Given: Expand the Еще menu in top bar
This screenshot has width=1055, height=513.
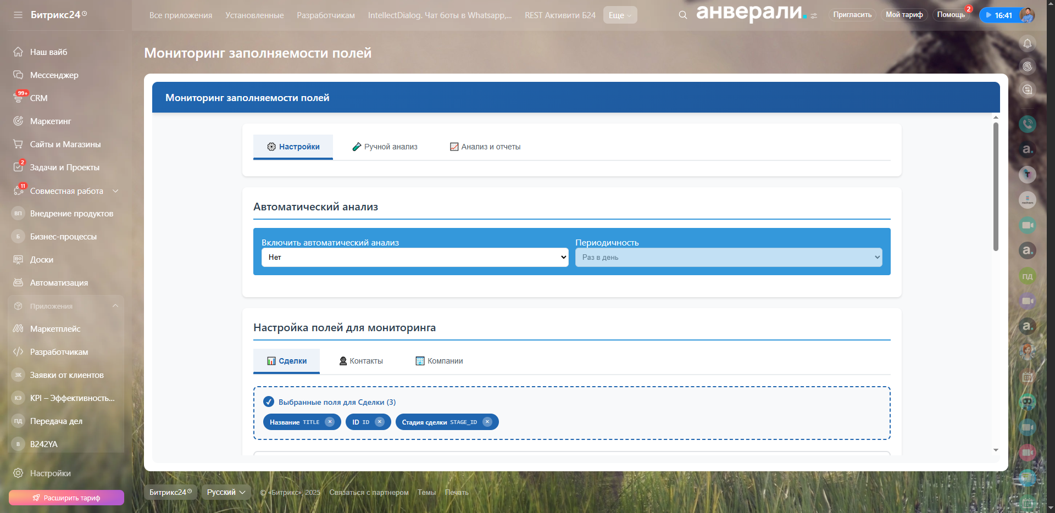Looking at the screenshot, I should pos(620,15).
